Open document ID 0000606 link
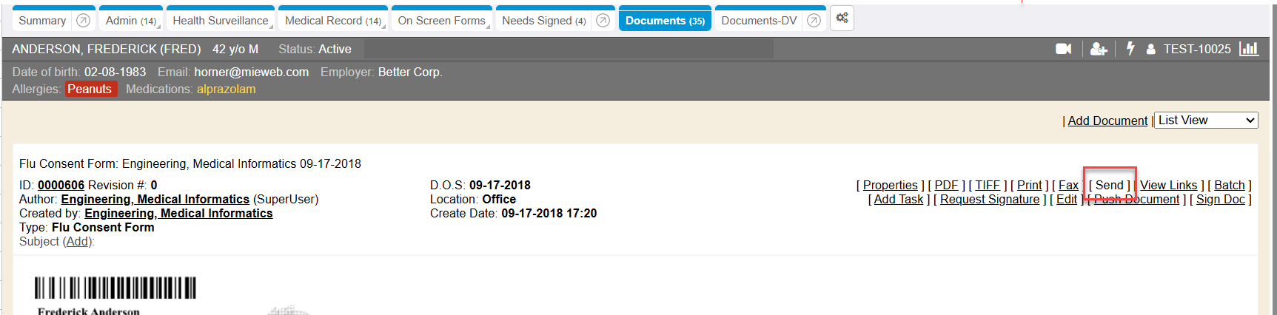1277x315 pixels. 61,186
